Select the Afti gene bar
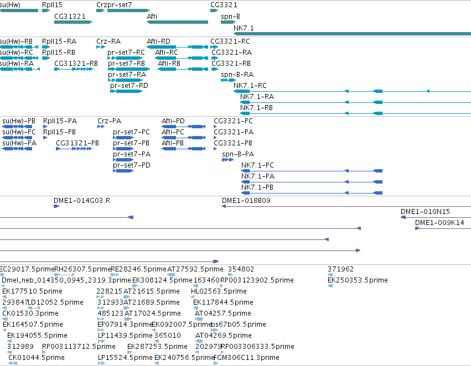Viewport: 471px width, 366px height. 177,22
